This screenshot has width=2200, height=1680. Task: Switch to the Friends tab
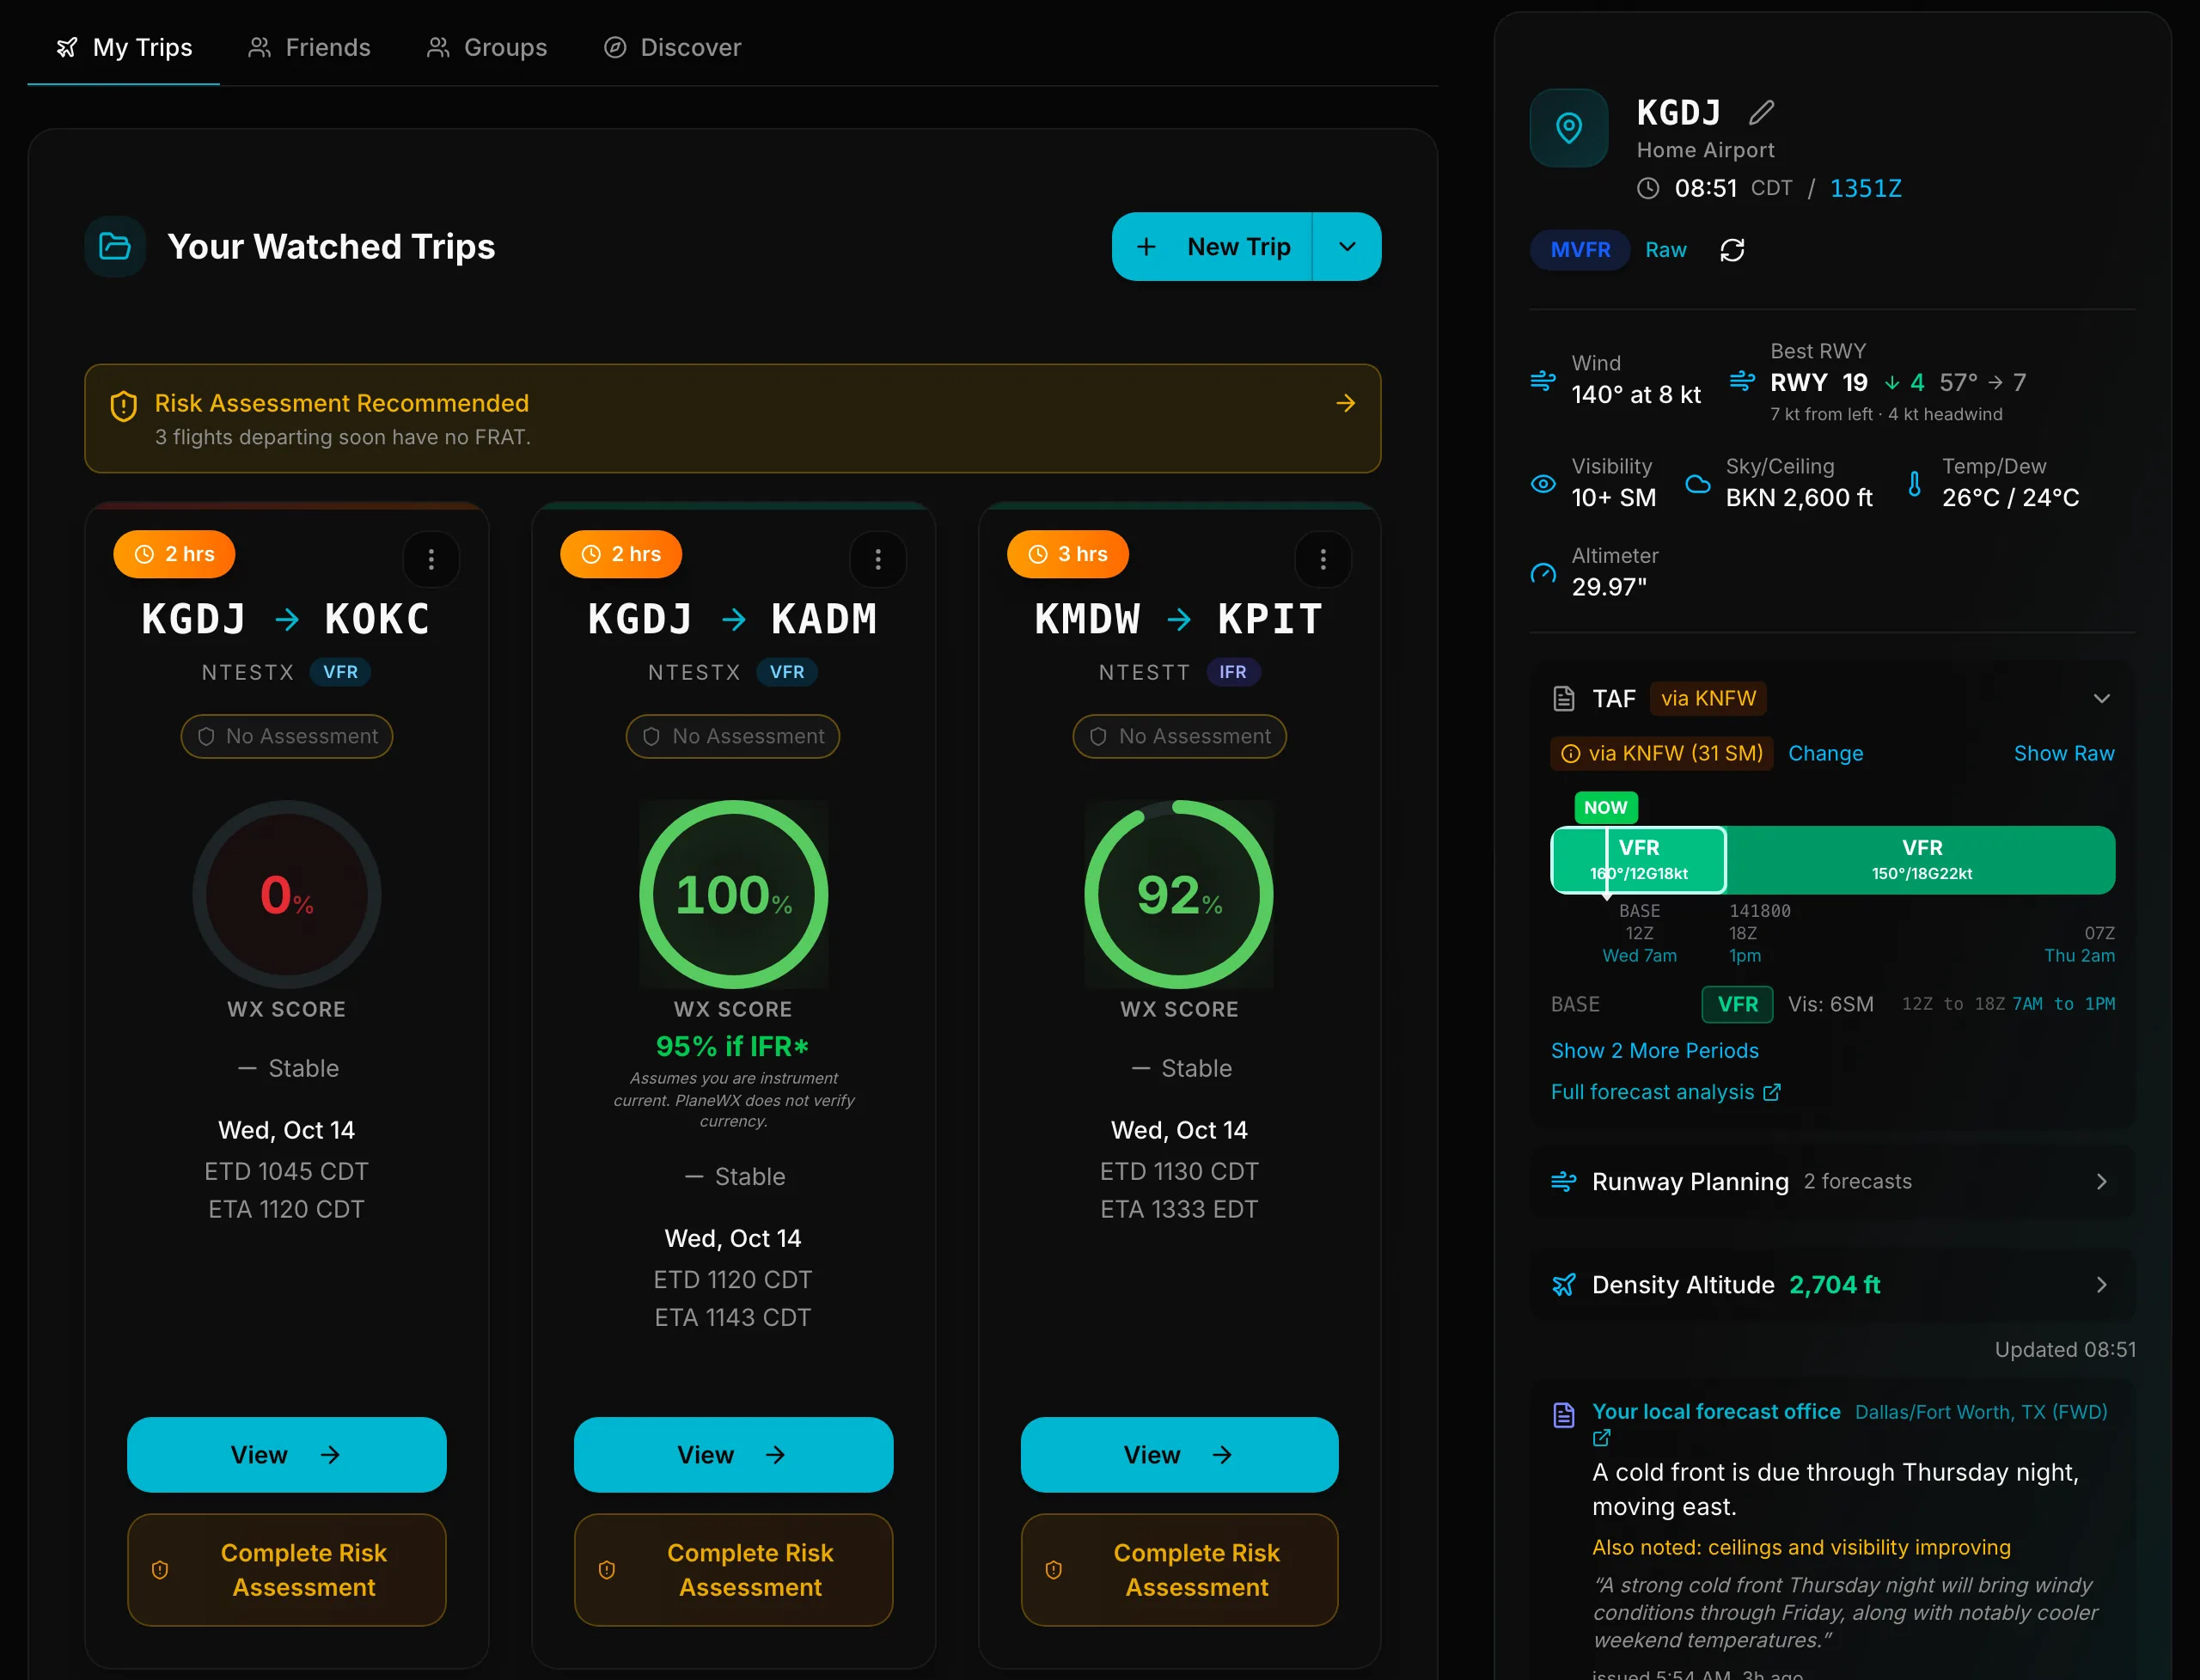(x=309, y=48)
